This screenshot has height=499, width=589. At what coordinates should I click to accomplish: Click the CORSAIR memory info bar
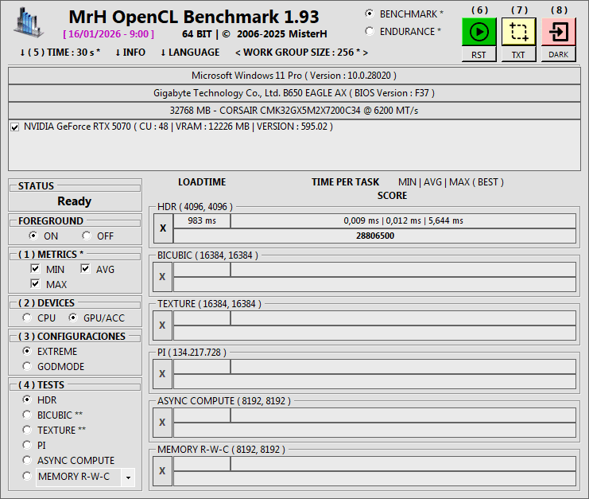click(294, 111)
